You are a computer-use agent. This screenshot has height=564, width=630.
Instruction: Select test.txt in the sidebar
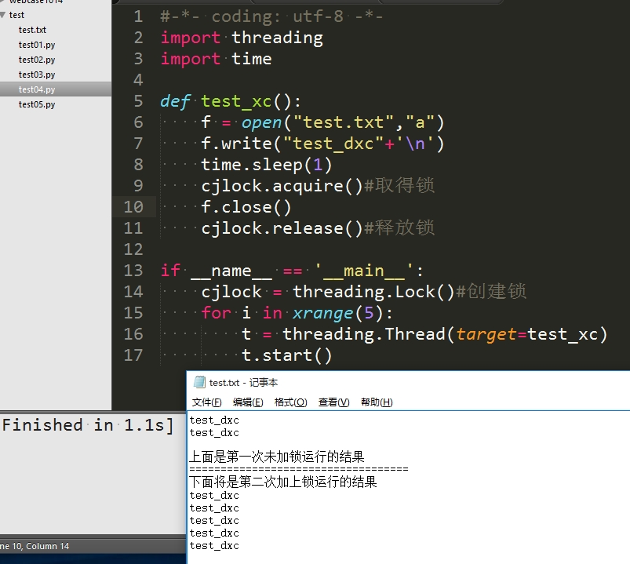point(31,30)
